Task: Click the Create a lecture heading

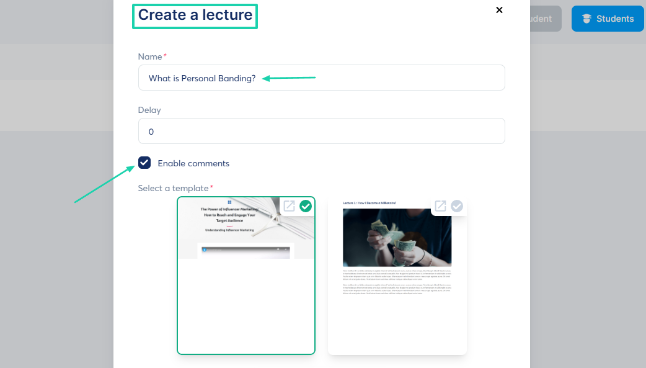Action: pos(195,15)
